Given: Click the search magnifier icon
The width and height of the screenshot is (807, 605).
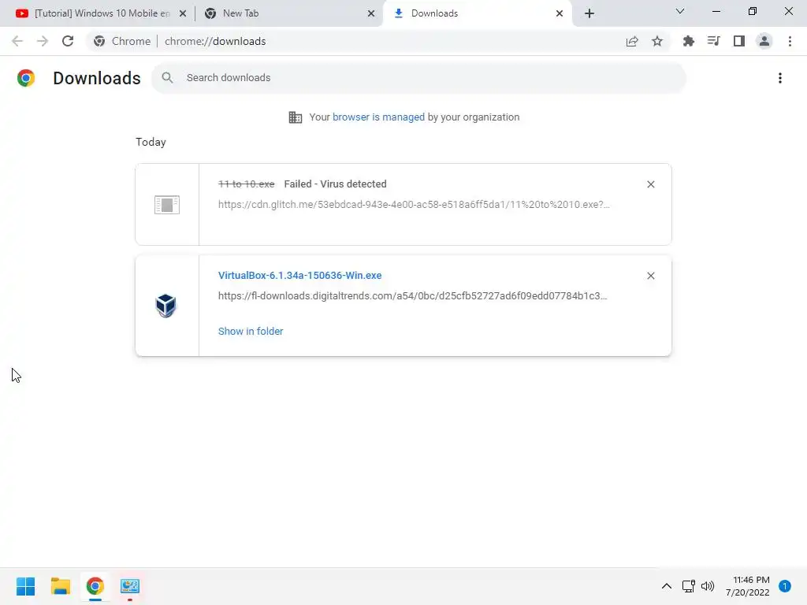Looking at the screenshot, I should [x=167, y=78].
